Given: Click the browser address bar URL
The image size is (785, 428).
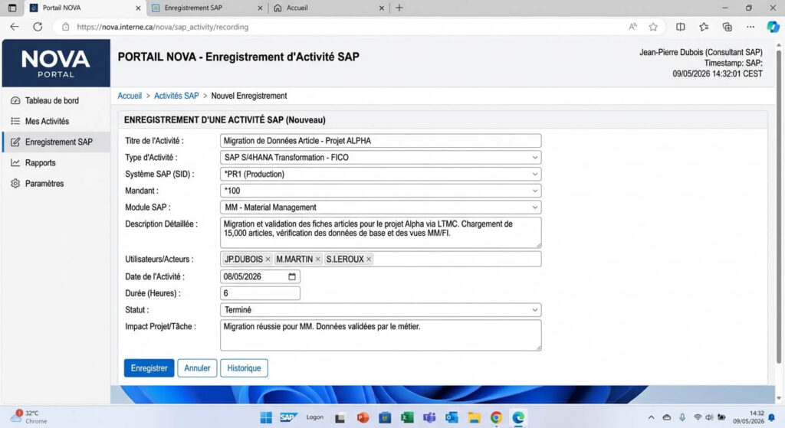Looking at the screenshot, I should click(163, 27).
